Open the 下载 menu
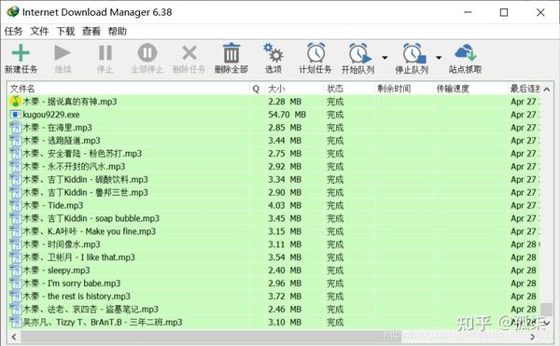 click(65, 32)
